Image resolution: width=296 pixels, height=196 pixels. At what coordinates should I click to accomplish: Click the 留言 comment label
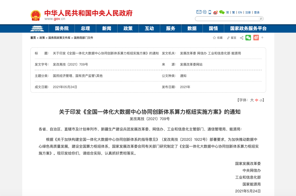[x=234, y=38]
